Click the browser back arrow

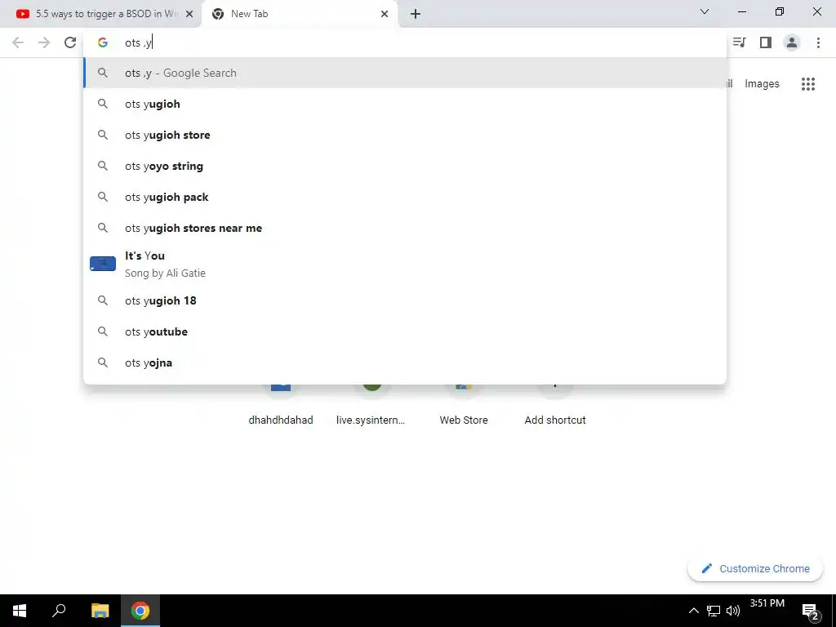(18, 42)
